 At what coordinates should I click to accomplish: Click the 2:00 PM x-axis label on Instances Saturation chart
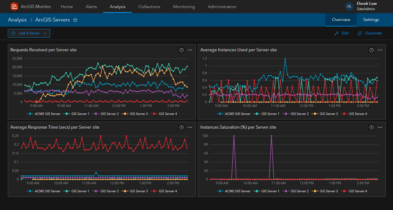(363, 183)
